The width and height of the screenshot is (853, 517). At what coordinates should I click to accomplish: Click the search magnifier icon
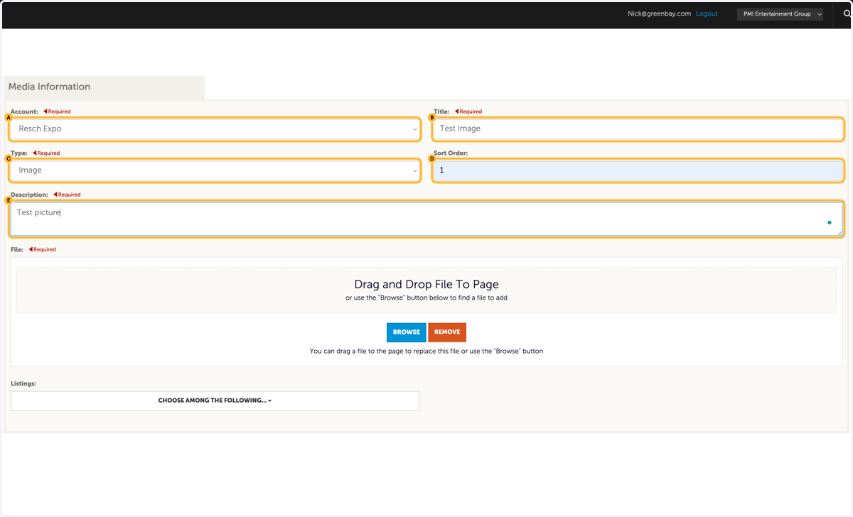pos(847,13)
